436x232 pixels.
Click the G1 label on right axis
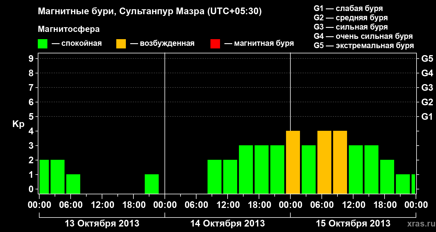427,117
